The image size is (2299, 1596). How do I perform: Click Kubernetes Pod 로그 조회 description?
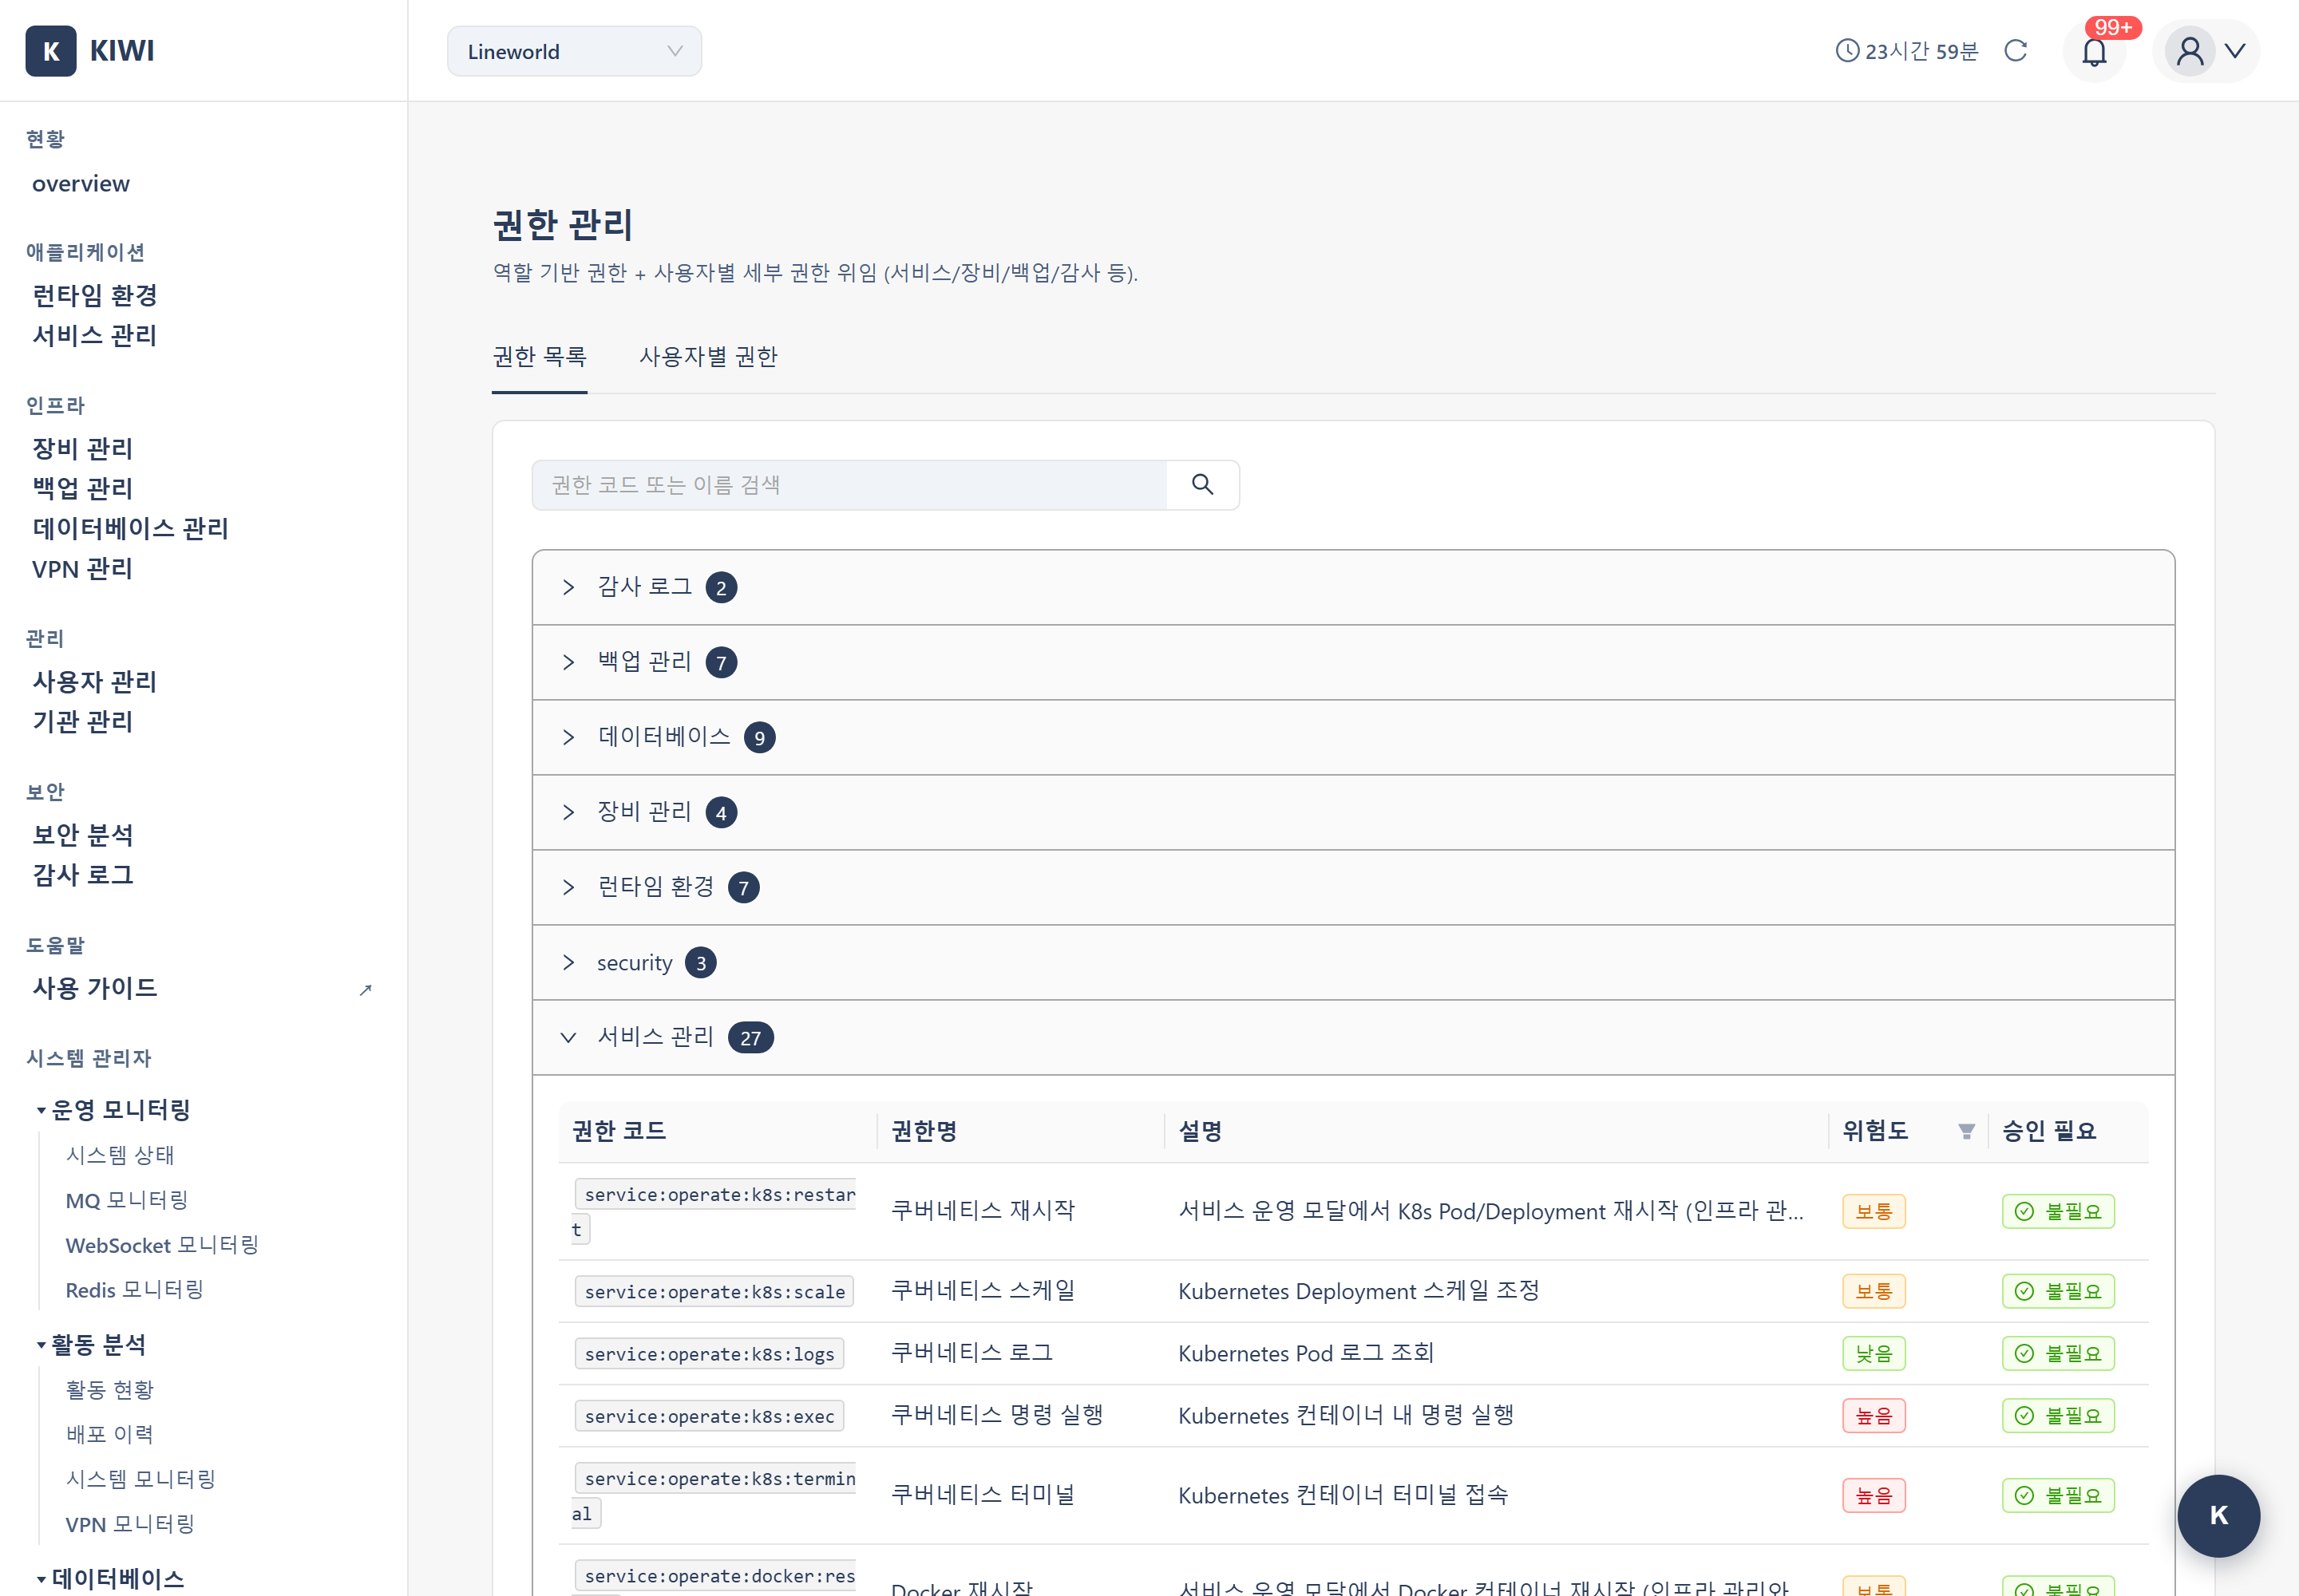click(x=1306, y=1354)
